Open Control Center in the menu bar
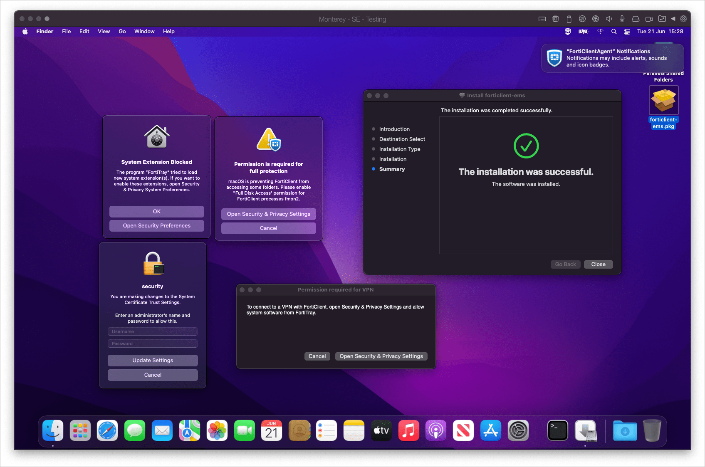Image resolution: width=705 pixels, height=467 pixels. [627, 32]
